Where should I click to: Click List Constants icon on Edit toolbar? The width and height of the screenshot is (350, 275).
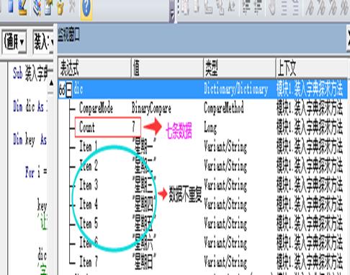[x=197, y=6]
